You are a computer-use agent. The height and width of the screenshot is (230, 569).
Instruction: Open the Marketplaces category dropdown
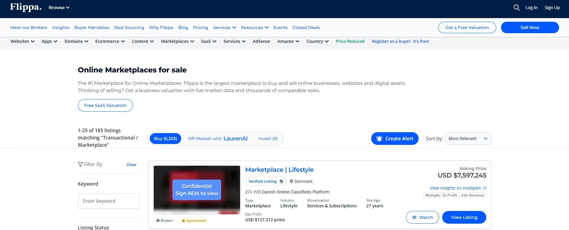point(177,41)
